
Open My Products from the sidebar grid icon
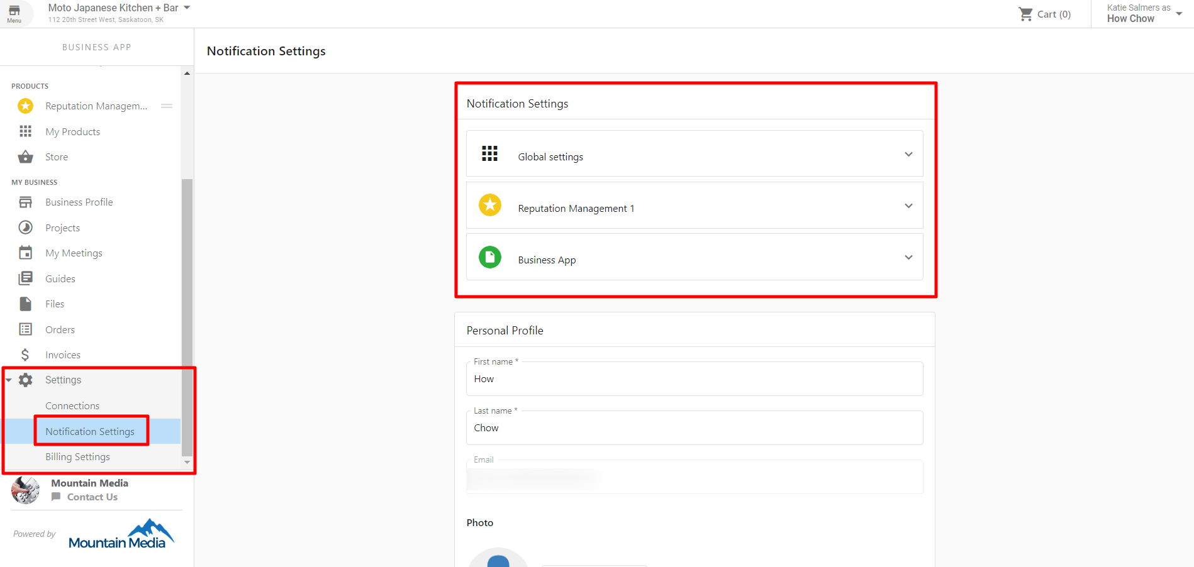tap(25, 131)
